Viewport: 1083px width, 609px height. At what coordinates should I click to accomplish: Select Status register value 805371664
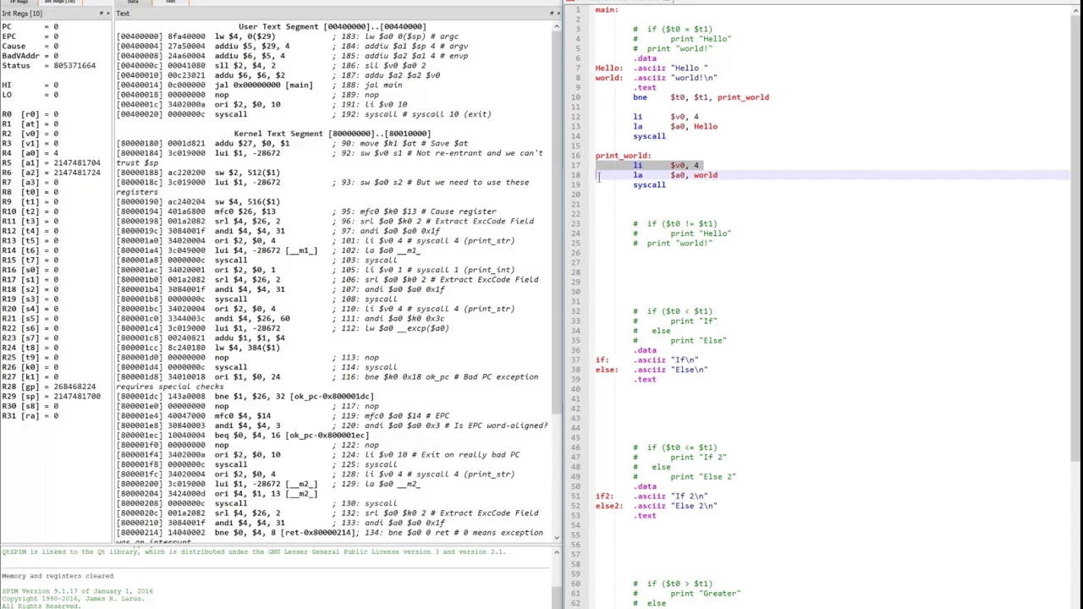tap(74, 65)
